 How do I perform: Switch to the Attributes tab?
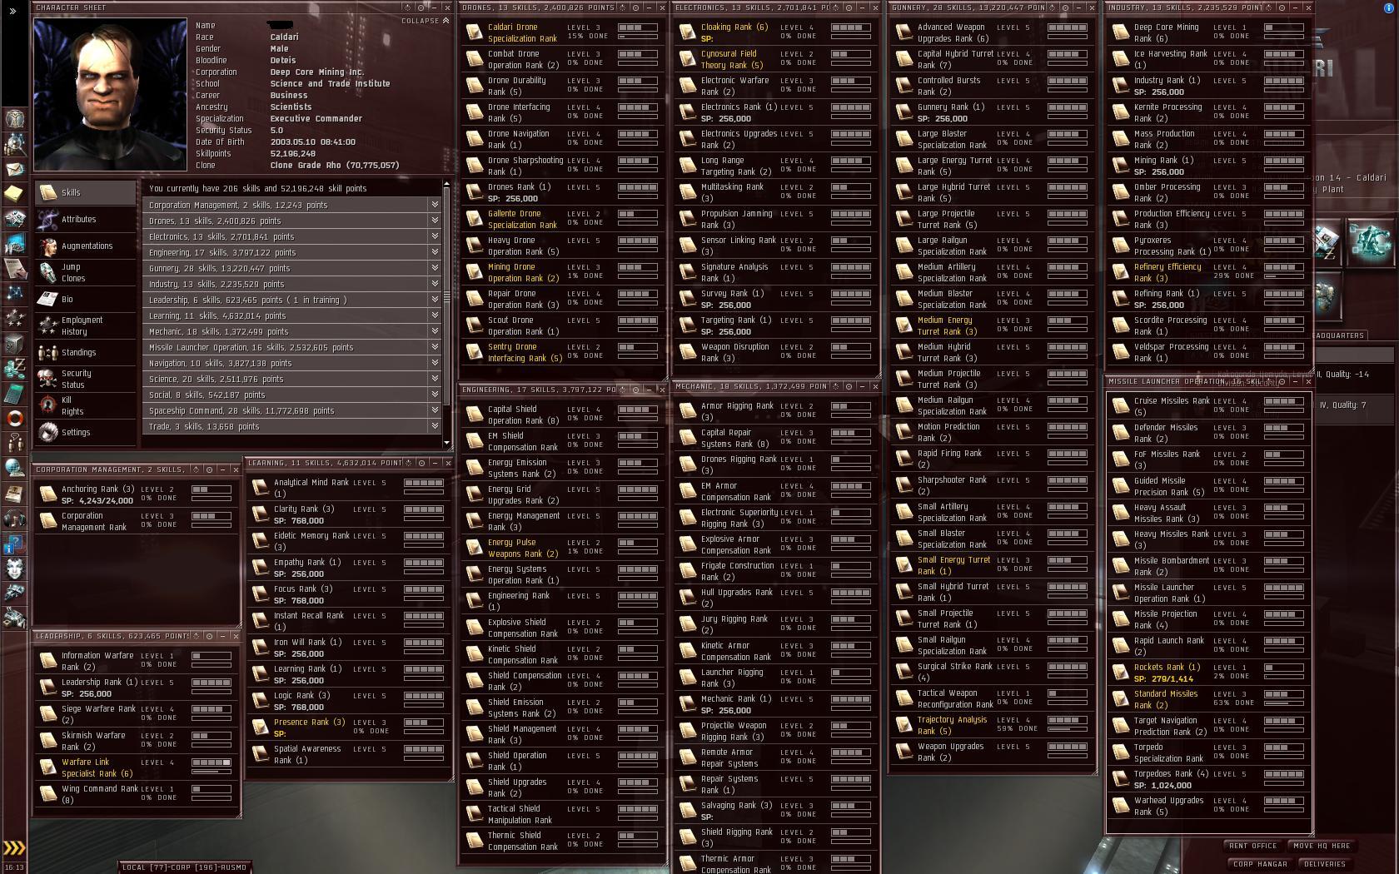pyautogui.click(x=85, y=220)
